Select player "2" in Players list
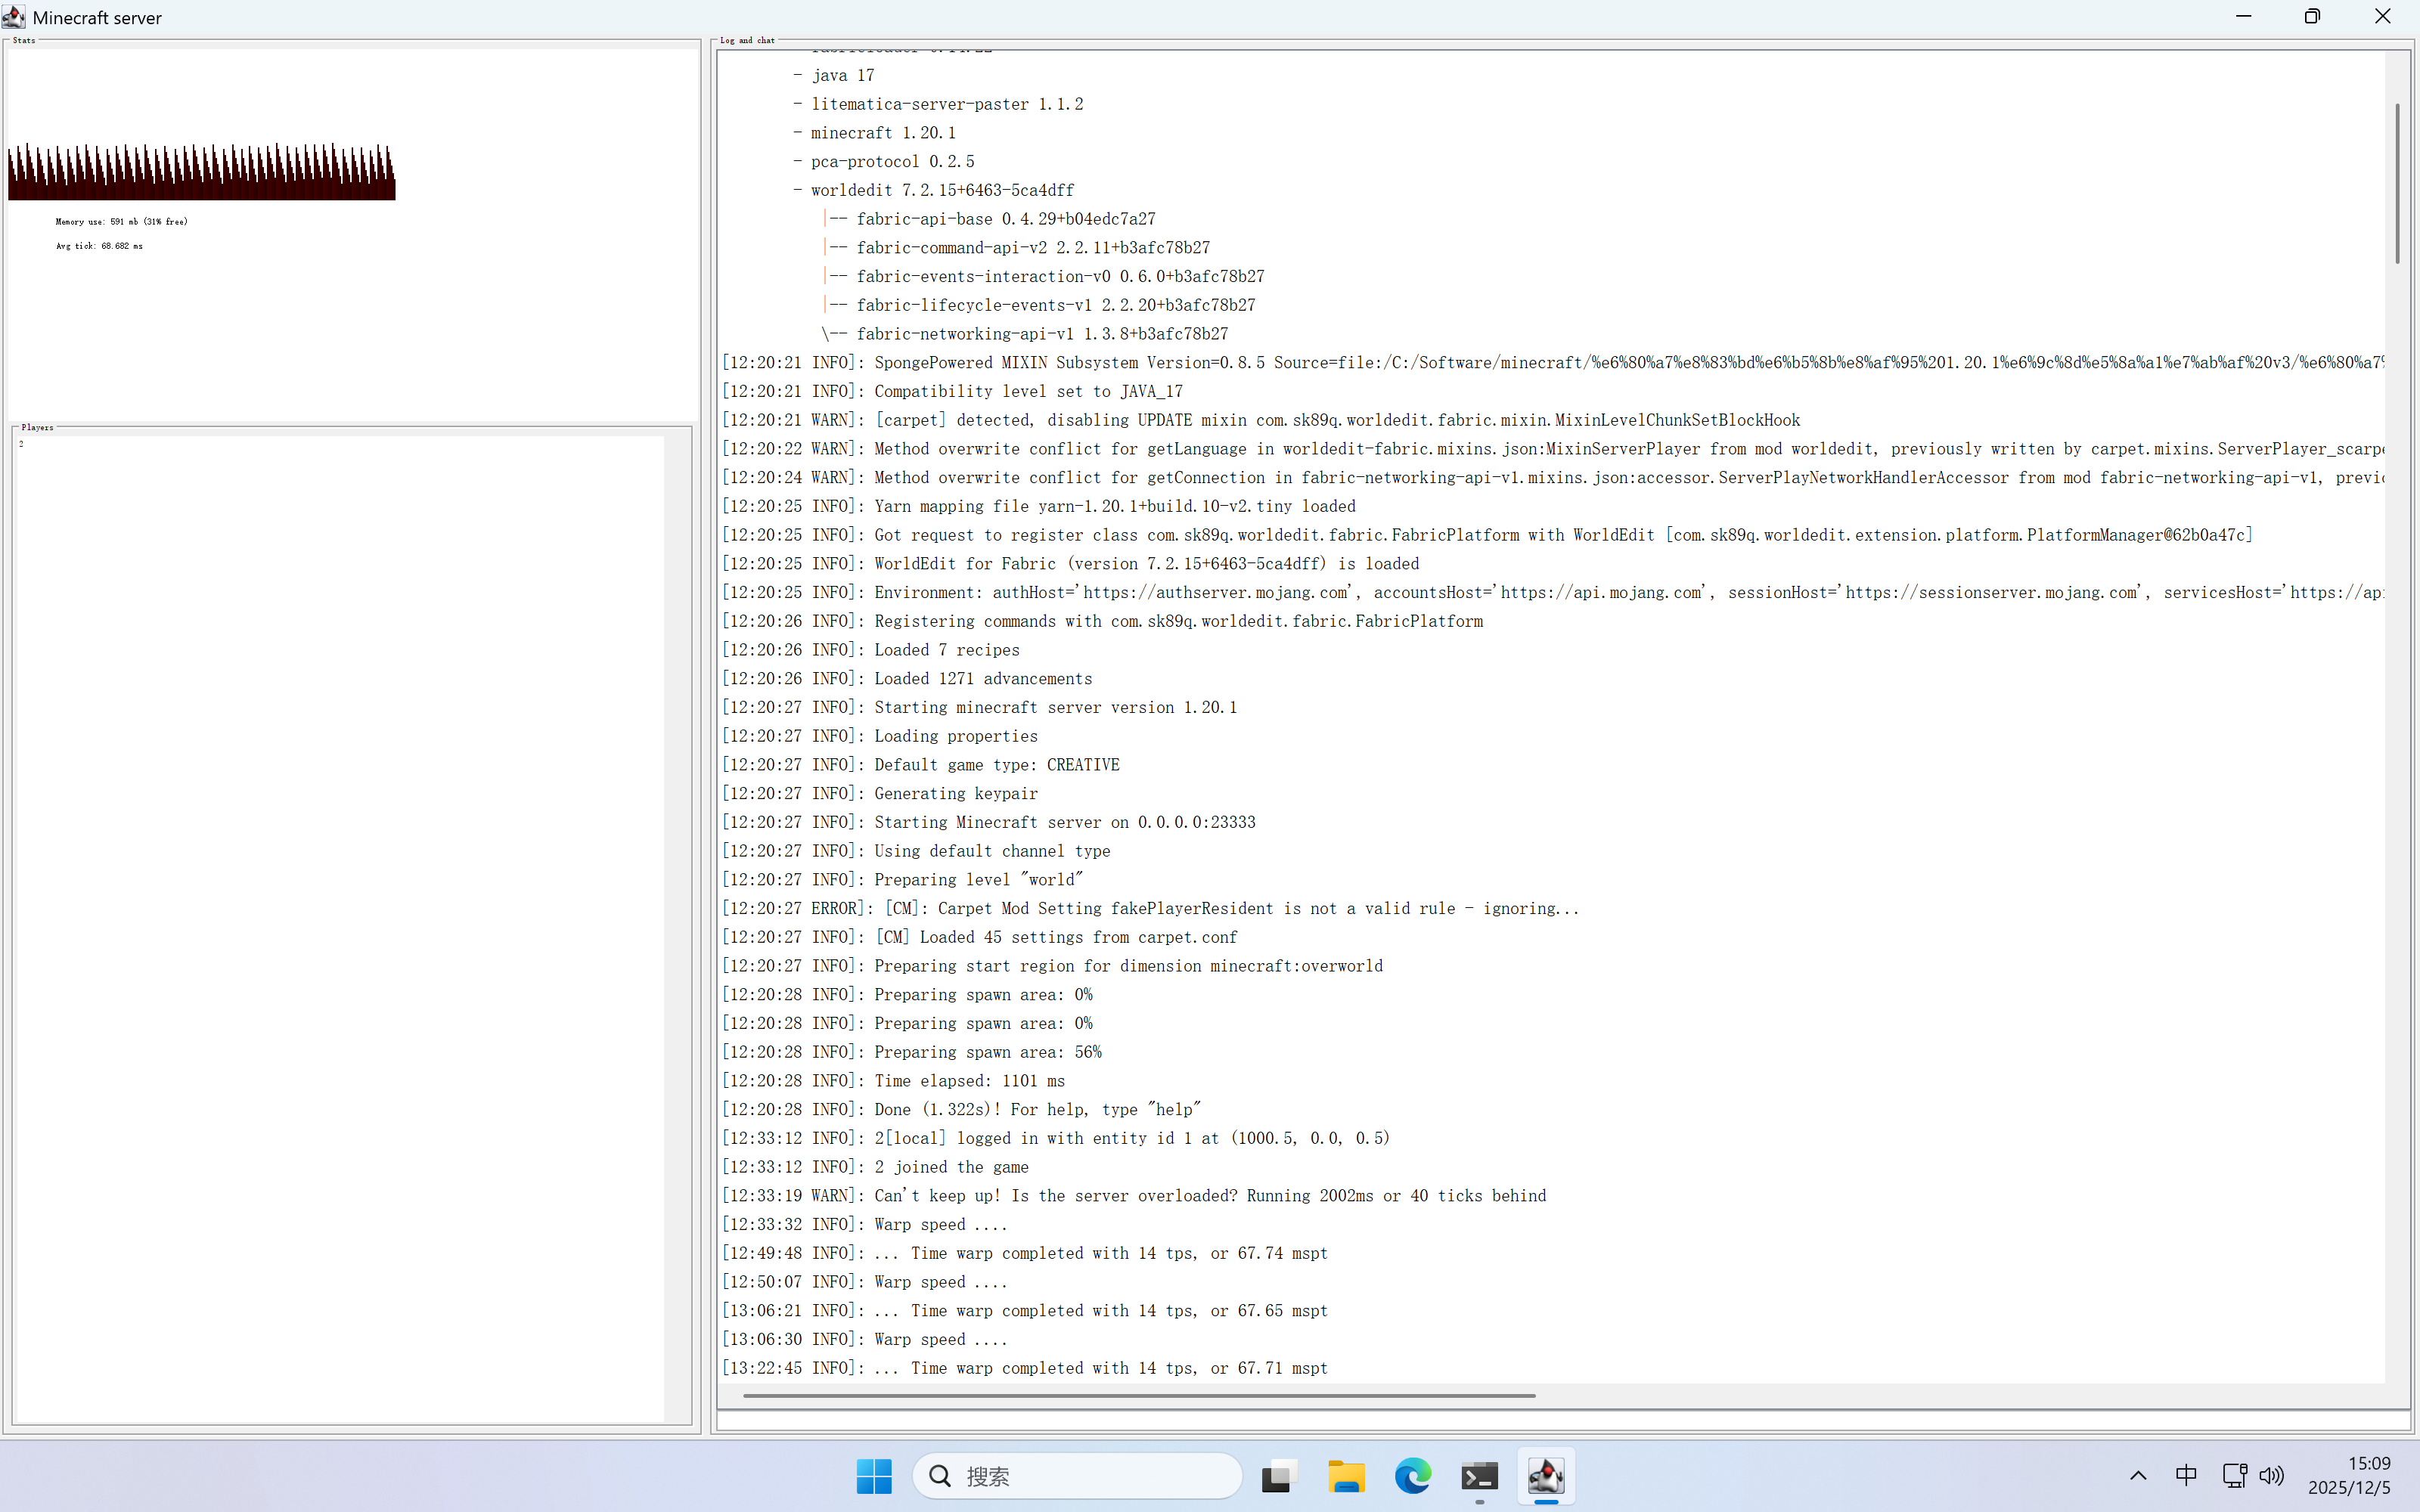This screenshot has height=1512, width=2420. [21, 444]
